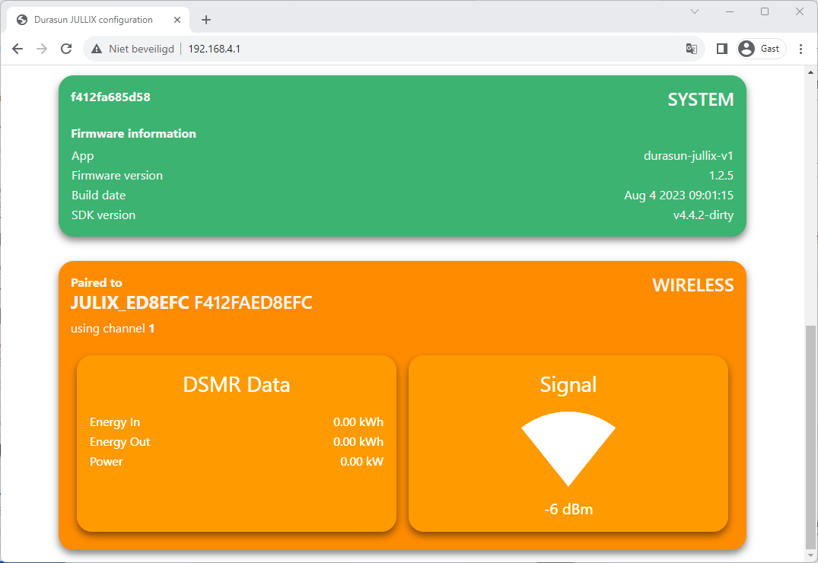Click the globe favicon on the tab
This screenshot has height=563, width=818.
pos(22,20)
